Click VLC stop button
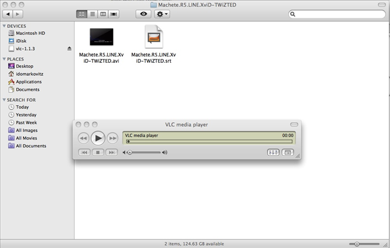This screenshot has height=248, width=390. click(x=98, y=152)
